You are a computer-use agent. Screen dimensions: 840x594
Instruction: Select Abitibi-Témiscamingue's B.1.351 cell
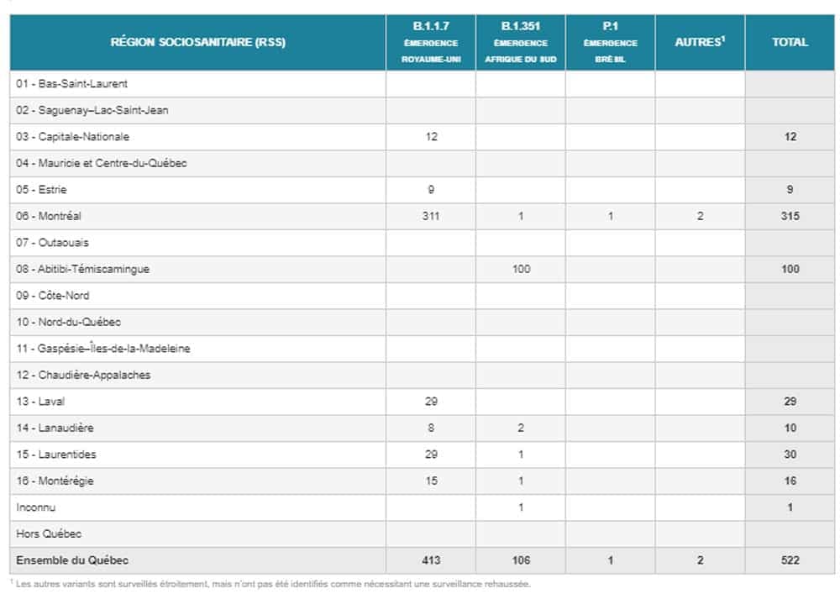coord(521,269)
